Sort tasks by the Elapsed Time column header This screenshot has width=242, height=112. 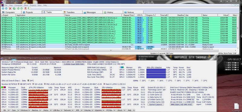click(x=128, y=15)
